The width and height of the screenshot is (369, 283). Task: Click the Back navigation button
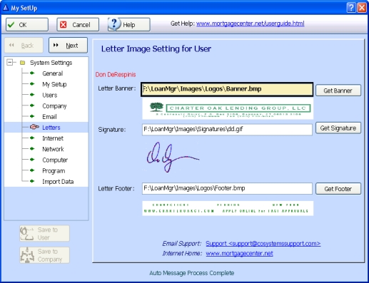click(x=24, y=45)
